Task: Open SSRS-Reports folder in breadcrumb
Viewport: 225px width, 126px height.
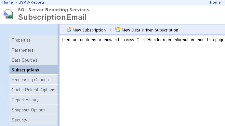Action: tap(32, 2)
